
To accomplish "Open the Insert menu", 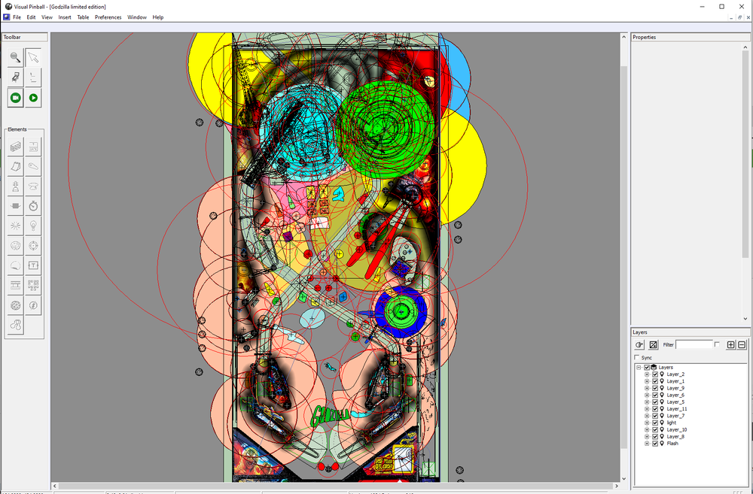I will click(x=65, y=17).
